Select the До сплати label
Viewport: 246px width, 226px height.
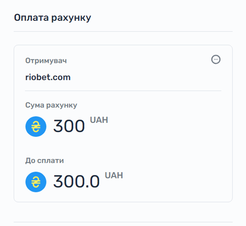pos(45,160)
